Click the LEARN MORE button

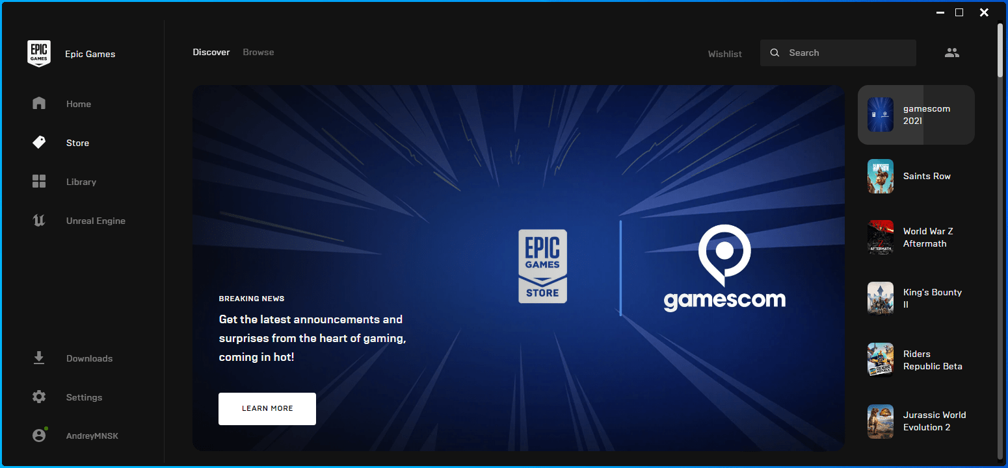click(267, 408)
